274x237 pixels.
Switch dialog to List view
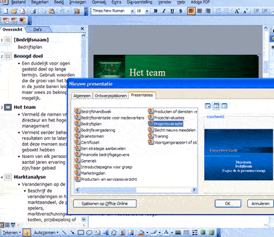(x=216, y=106)
